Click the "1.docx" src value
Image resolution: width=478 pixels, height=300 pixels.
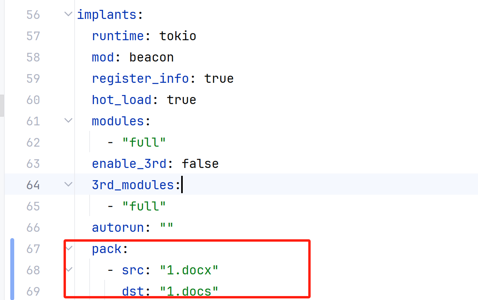(x=189, y=270)
